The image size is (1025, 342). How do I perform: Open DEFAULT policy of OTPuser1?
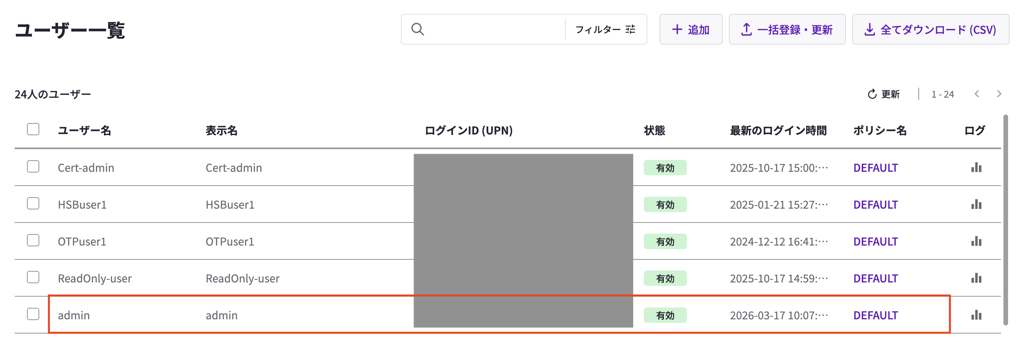(x=875, y=241)
